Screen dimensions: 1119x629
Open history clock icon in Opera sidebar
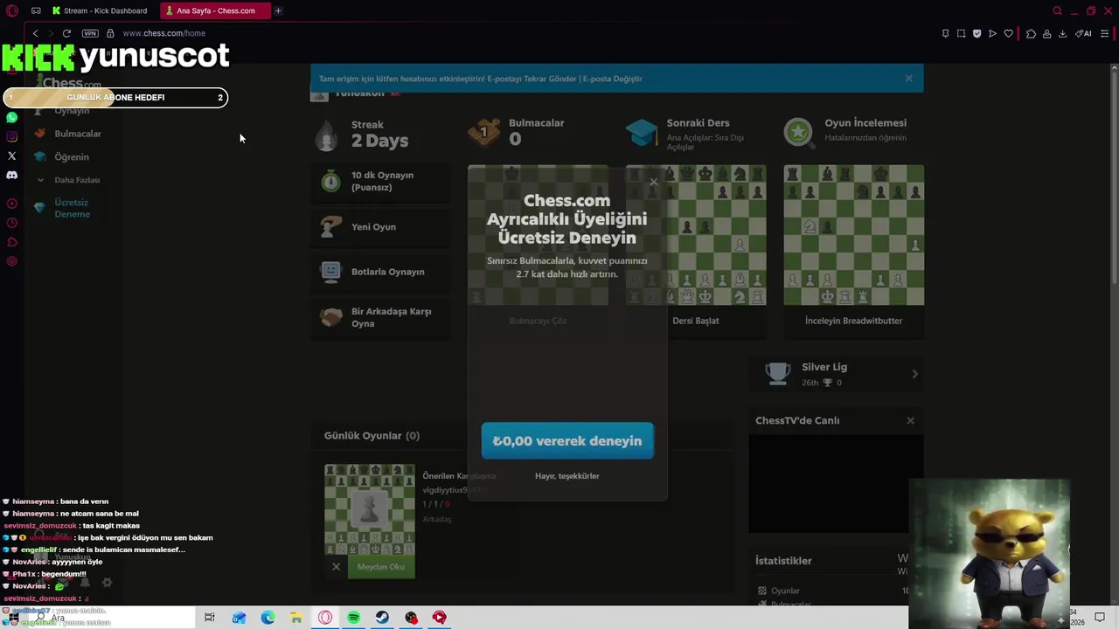[x=11, y=223]
